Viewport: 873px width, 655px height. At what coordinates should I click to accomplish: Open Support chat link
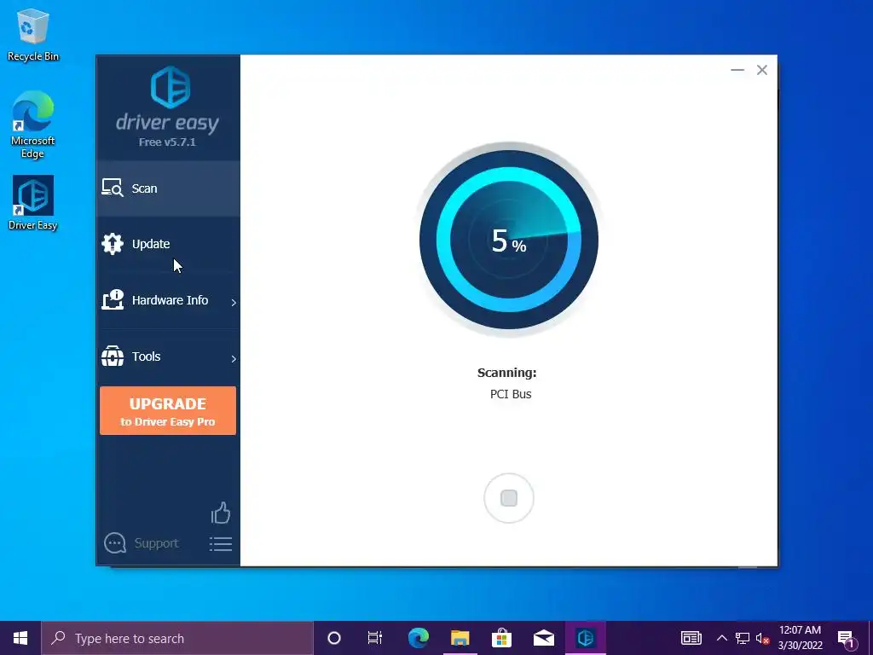click(156, 543)
